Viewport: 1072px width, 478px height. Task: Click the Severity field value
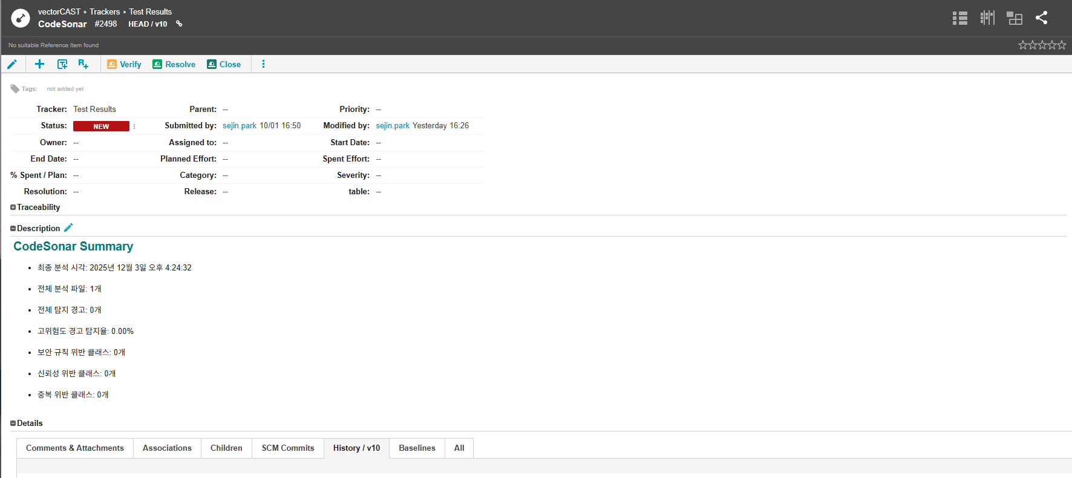point(379,175)
